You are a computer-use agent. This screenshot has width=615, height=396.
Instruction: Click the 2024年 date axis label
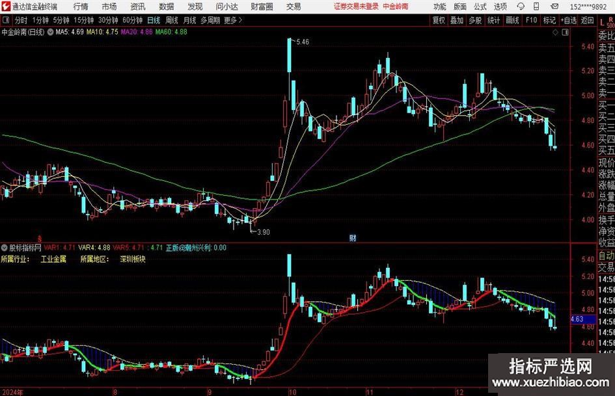[12, 391]
